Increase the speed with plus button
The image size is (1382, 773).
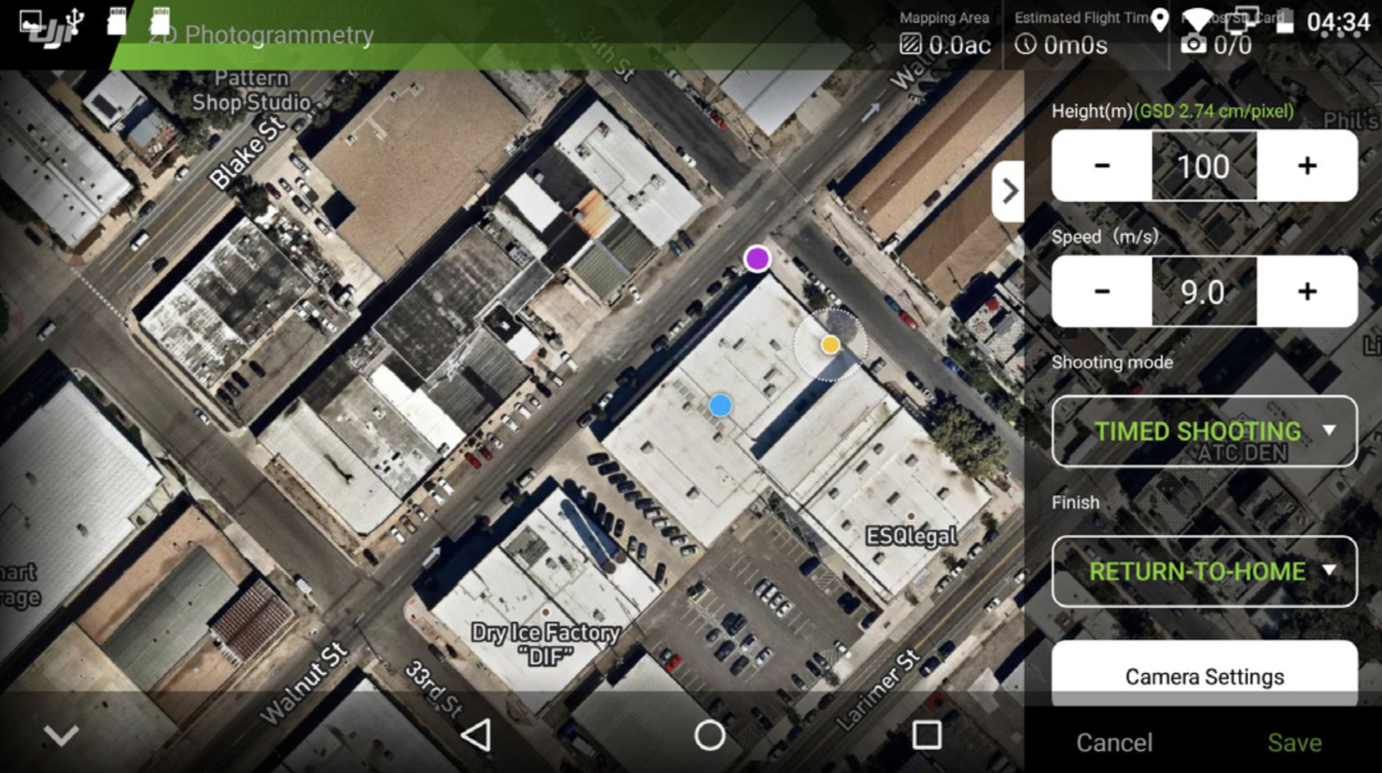coord(1307,291)
